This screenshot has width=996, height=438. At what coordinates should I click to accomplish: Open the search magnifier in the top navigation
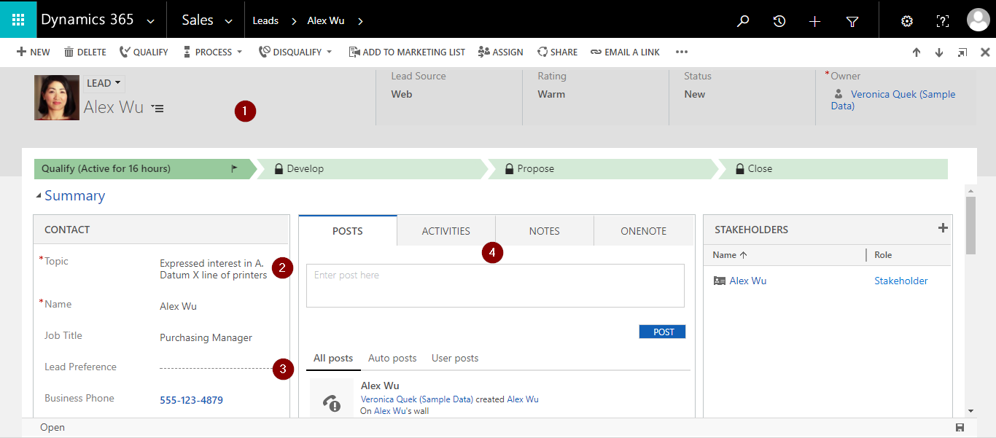[x=742, y=20]
